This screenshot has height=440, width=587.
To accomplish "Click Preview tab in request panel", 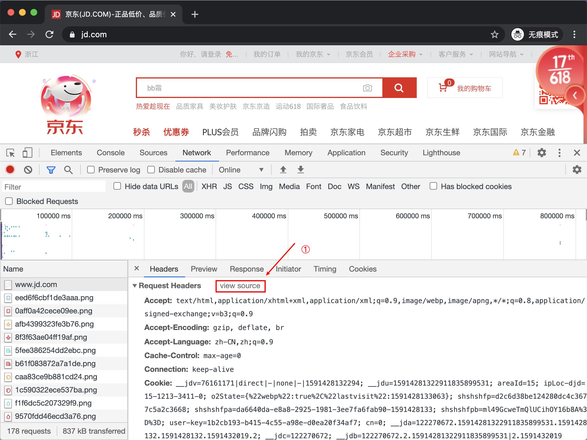I will click(x=204, y=268).
